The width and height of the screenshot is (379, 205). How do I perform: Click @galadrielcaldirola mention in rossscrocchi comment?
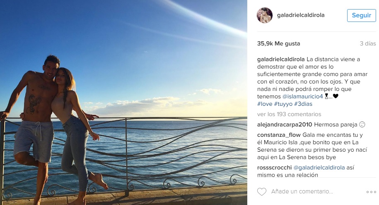[x=319, y=168]
